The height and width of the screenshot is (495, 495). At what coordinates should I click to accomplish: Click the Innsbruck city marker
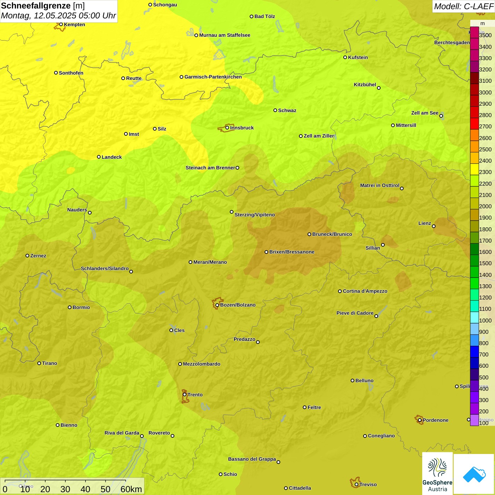point(227,128)
